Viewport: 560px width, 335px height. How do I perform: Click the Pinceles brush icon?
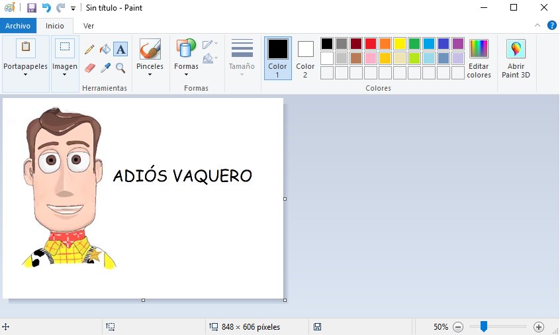(x=150, y=49)
